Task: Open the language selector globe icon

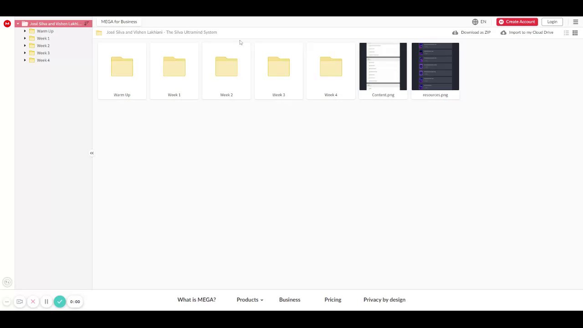Action: coord(475,22)
